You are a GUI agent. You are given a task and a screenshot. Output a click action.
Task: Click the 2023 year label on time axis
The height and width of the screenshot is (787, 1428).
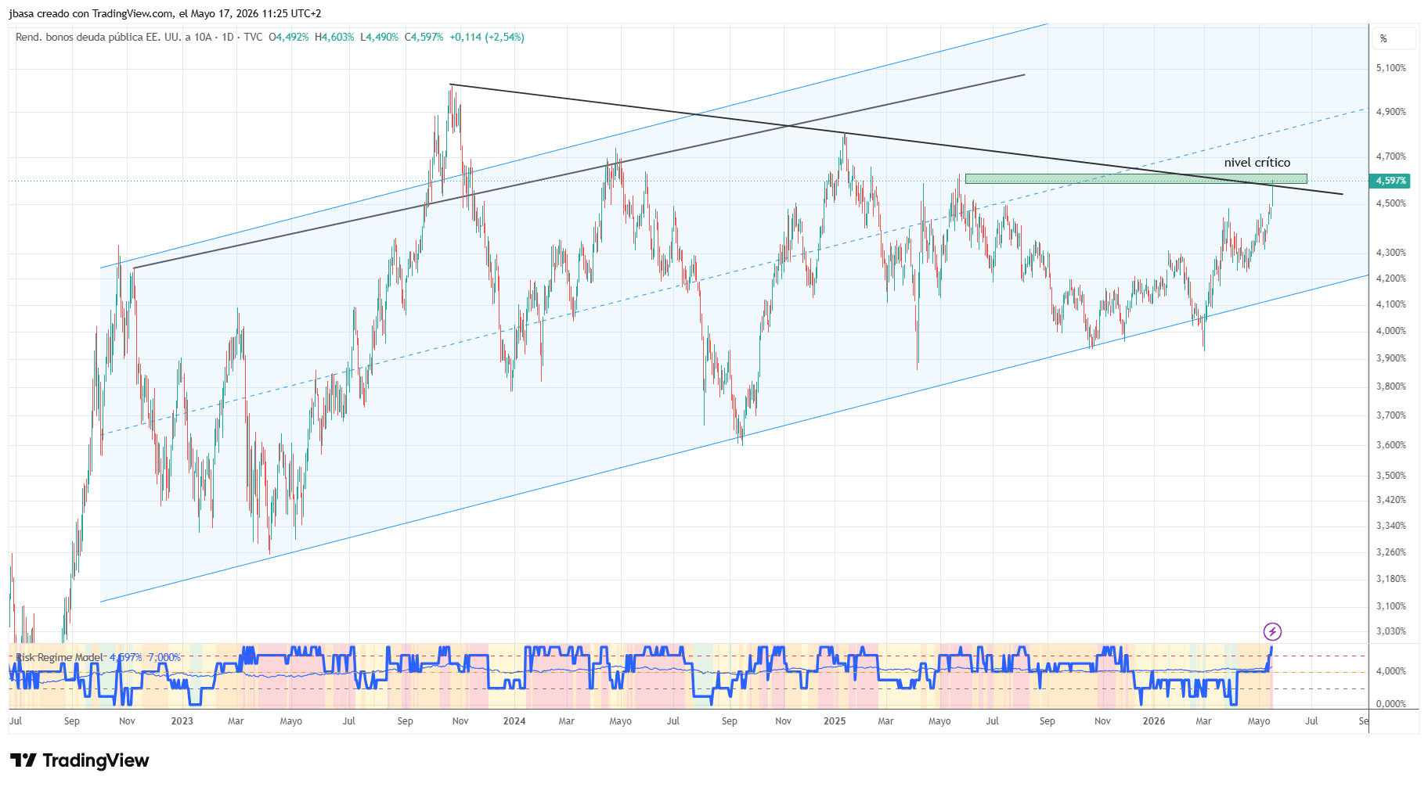click(182, 721)
